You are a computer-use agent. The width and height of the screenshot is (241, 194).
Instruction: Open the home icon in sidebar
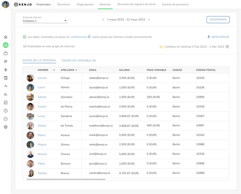(x=6, y=37)
